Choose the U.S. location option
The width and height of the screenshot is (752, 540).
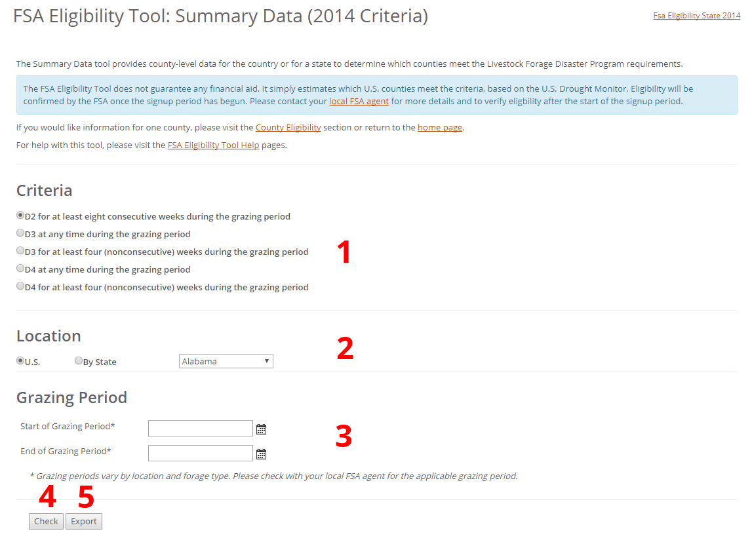point(20,360)
